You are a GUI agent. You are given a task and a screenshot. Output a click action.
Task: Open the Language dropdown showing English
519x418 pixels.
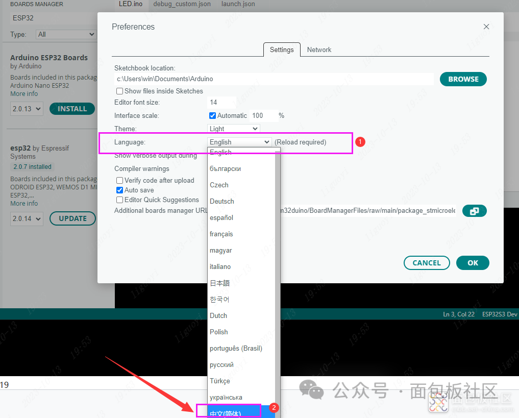click(x=239, y=142)
